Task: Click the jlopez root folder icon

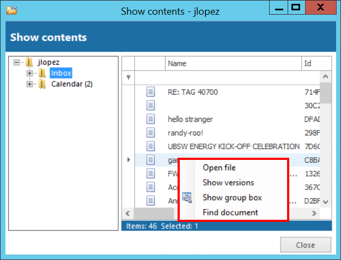Action: click(x=29, y=62)
